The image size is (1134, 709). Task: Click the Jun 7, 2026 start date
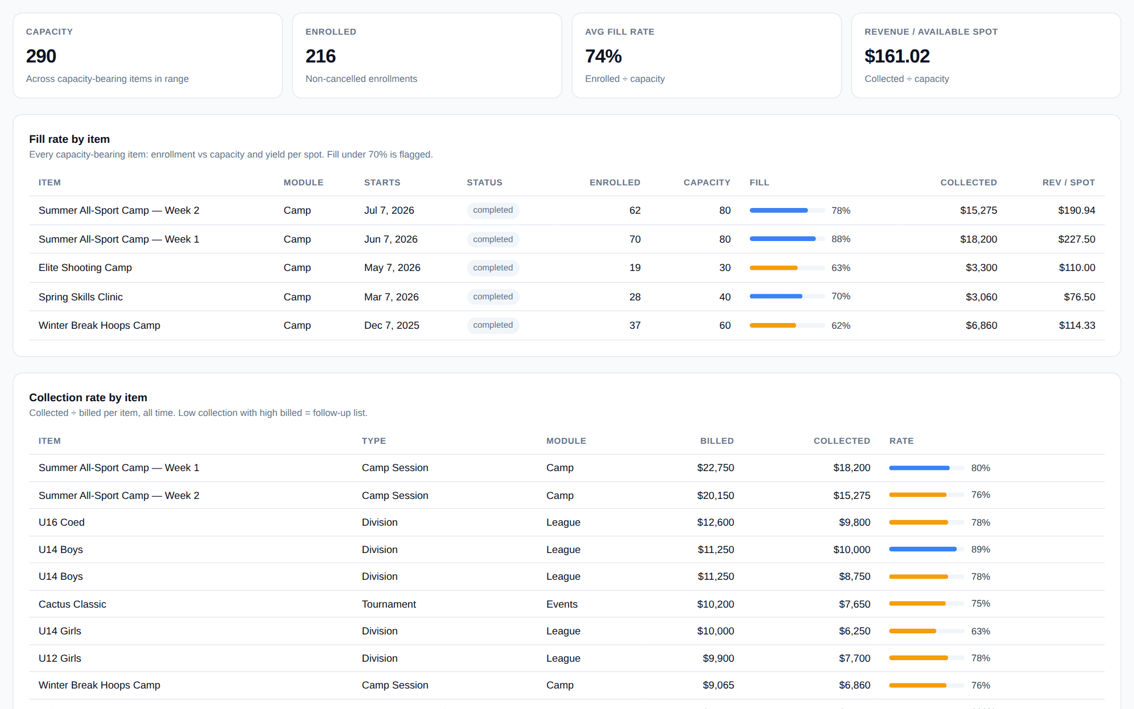pyautogui.click(x=391, y=239)
